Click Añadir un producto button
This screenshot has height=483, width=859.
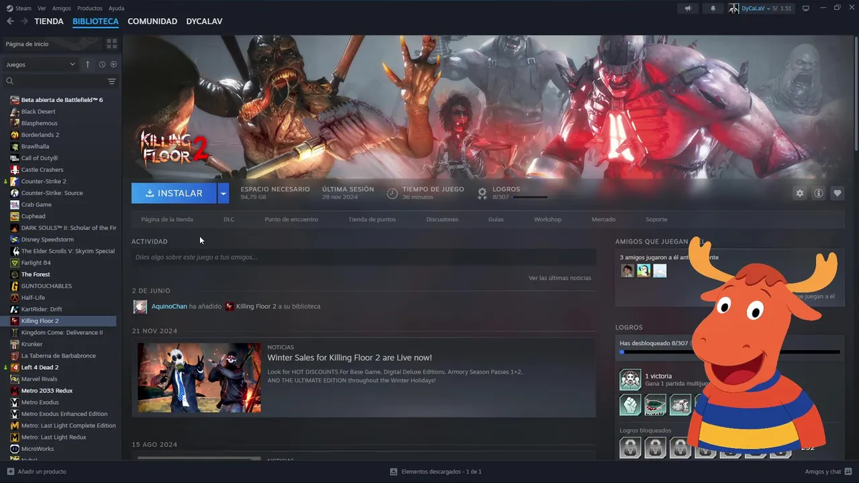click(x=37, y=472)
